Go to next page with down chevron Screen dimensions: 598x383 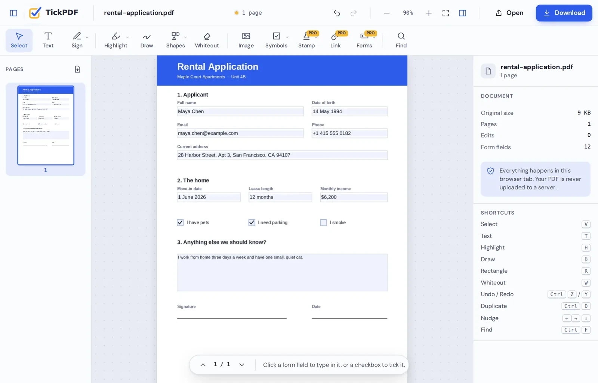click(x=242, y=365)
